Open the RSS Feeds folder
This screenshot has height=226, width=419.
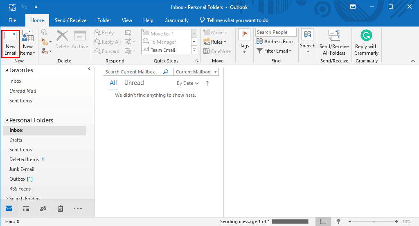20,189
